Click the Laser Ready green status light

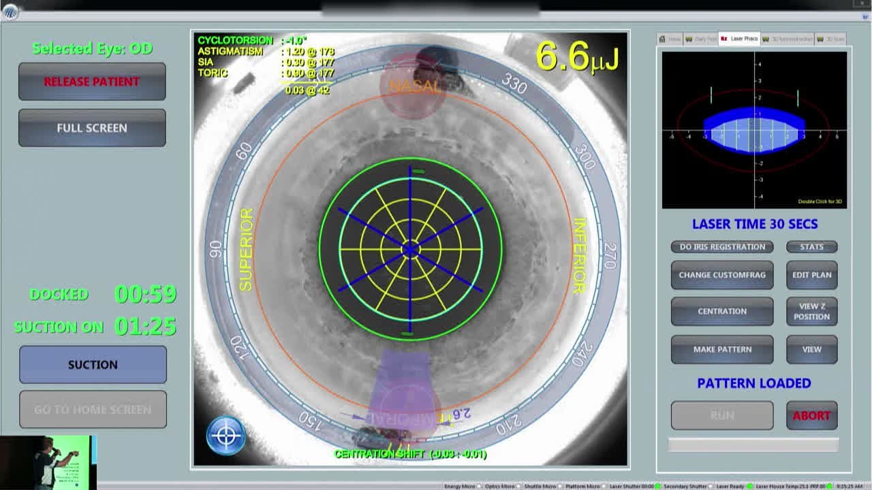[x=749, y=486]
